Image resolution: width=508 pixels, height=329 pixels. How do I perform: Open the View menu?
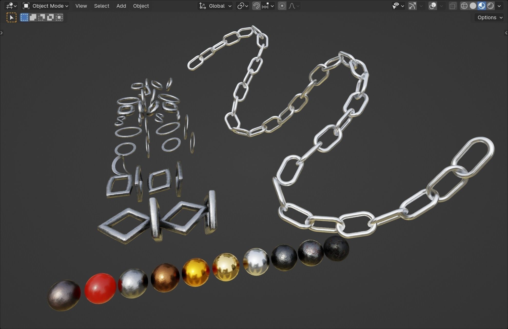tap(81, 6)
